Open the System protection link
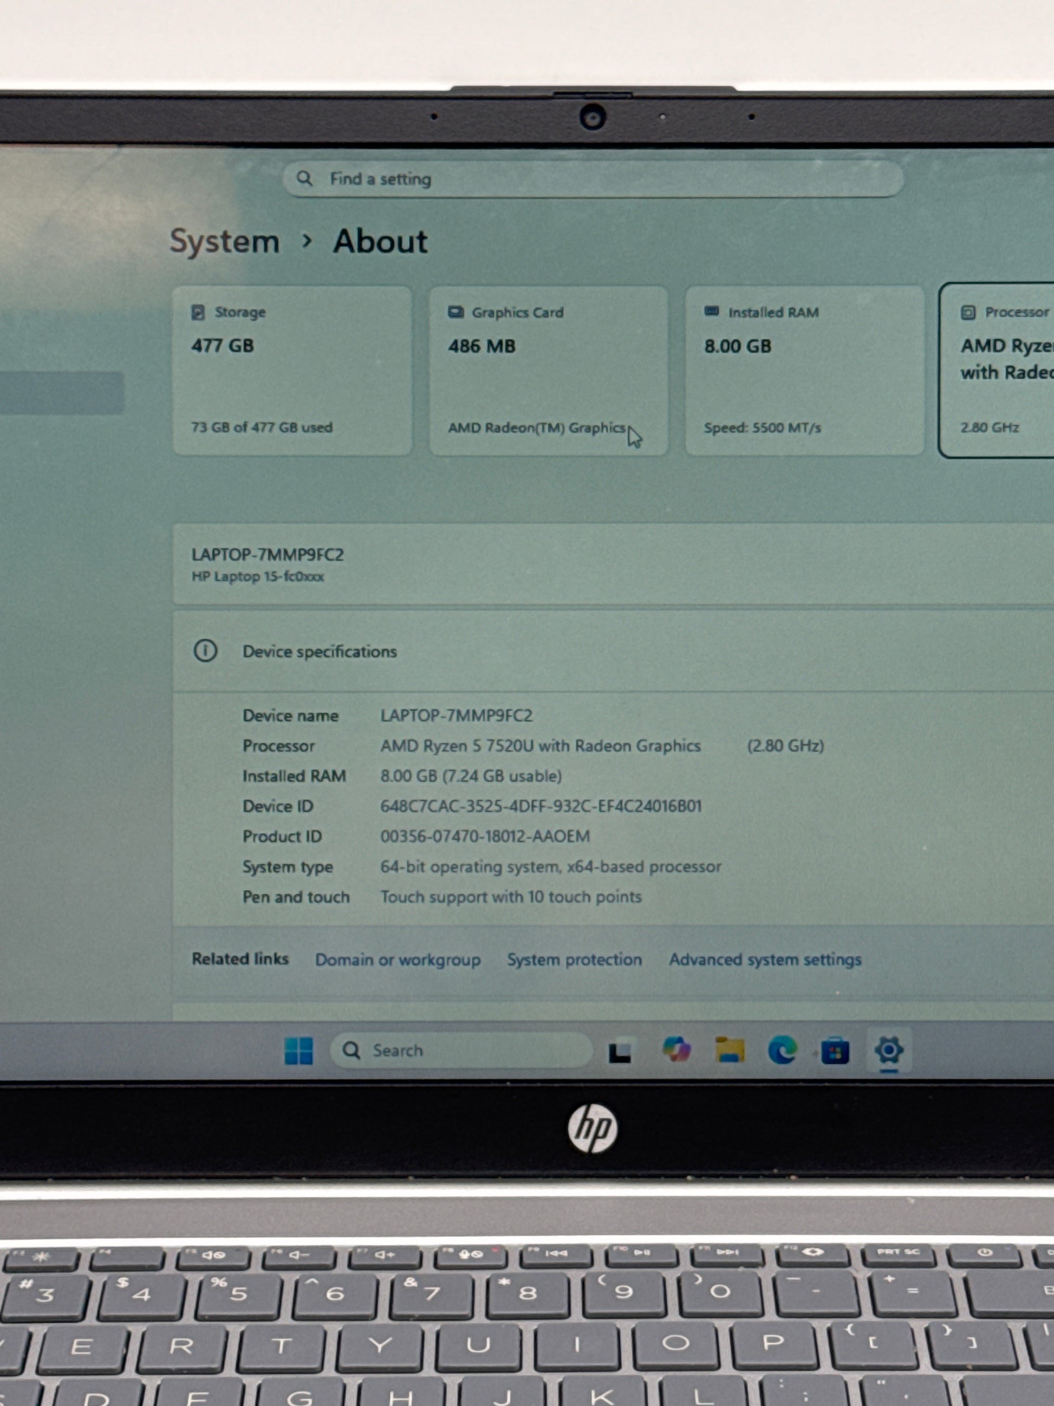The height and width of the screenshot is (1406, 1054). click(574, 959)
